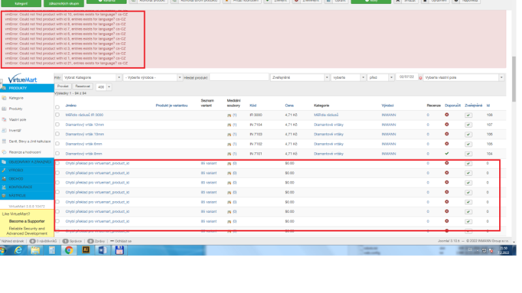
Task: Open Internet Explorer from the taskbar
Action: pyautogui.click(x=18, y=249)
